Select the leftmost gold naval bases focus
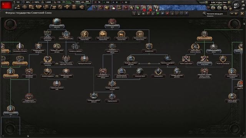Image resolution: width=246 pixels, height=138 pixels. pos(85,35)
